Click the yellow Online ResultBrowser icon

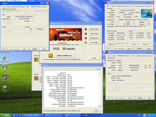(51, 56)
